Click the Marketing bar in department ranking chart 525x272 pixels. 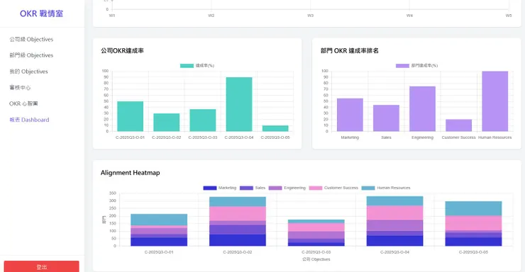350,115
